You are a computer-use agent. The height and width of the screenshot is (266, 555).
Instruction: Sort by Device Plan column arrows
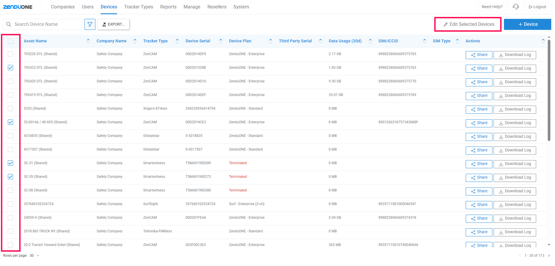click(271, 41)
